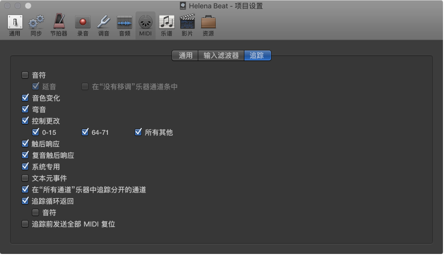444x255 pixels.
Task: Click the document icon beside the Helena Beat title
Action: 183,6
